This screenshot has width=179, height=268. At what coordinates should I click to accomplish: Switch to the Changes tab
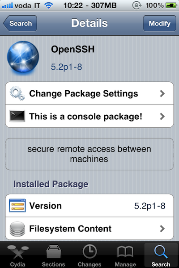(x=89, y=255)
